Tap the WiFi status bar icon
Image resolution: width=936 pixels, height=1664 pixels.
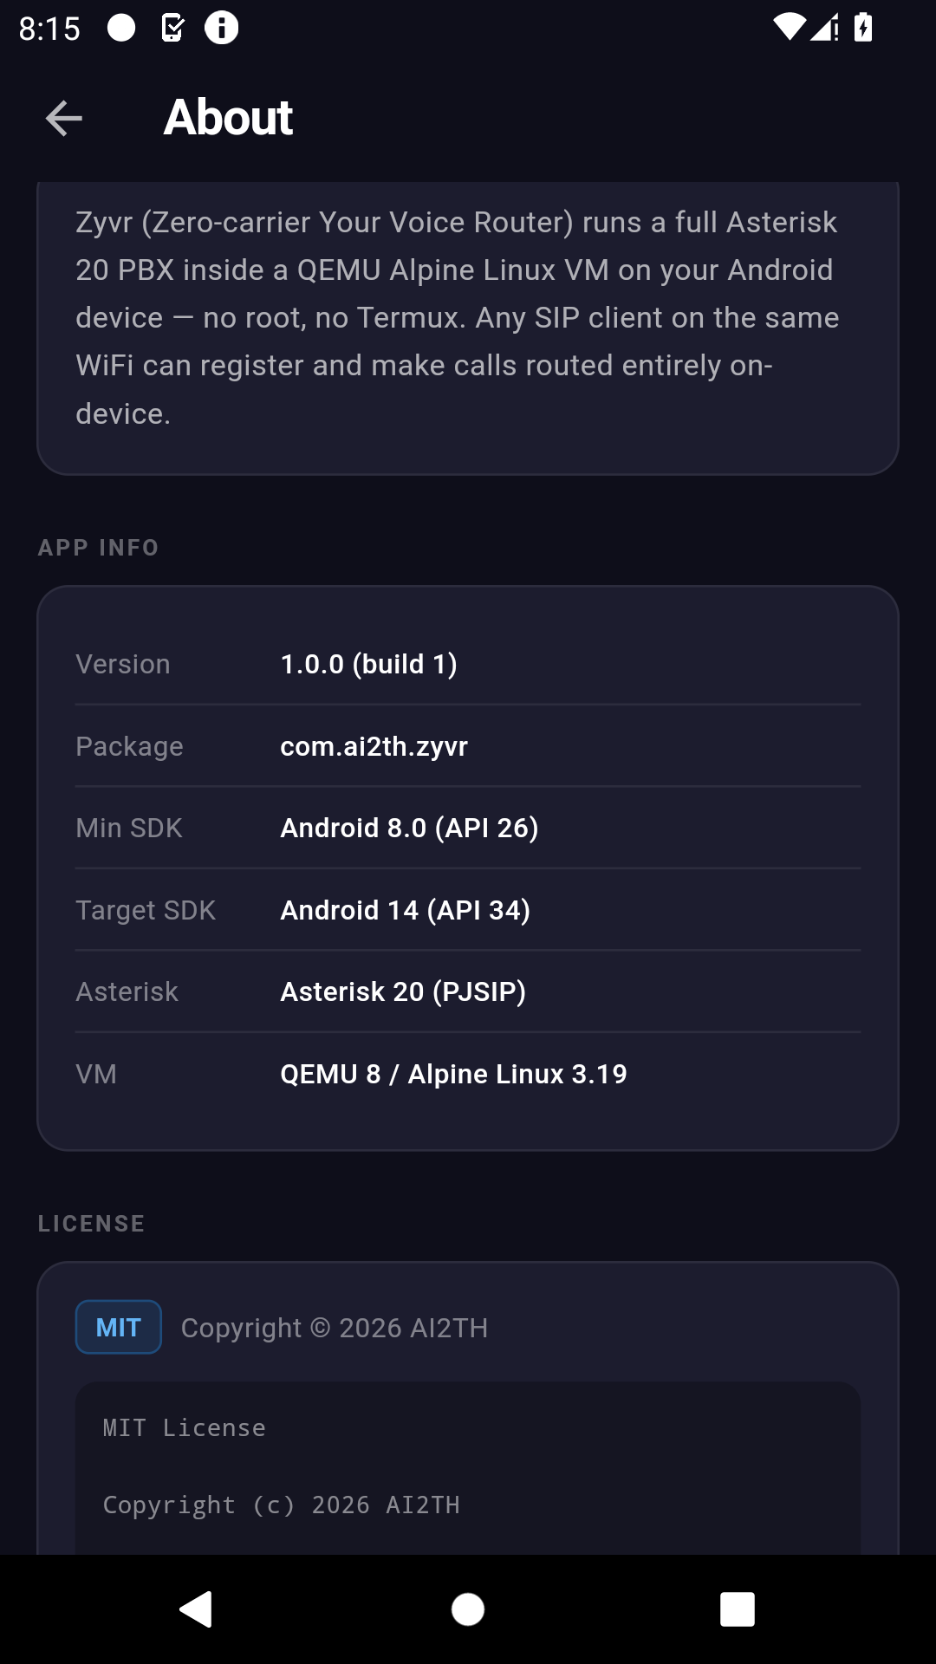pos(788,28)
